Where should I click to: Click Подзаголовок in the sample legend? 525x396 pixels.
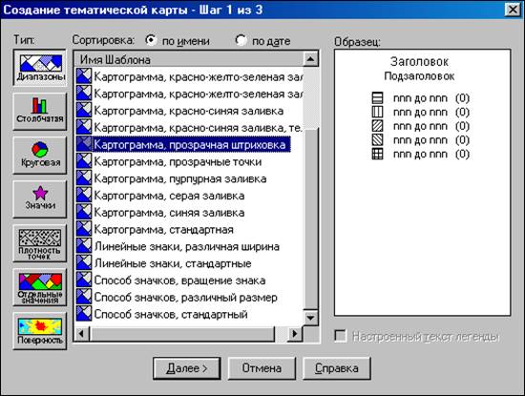click(419, 76)
